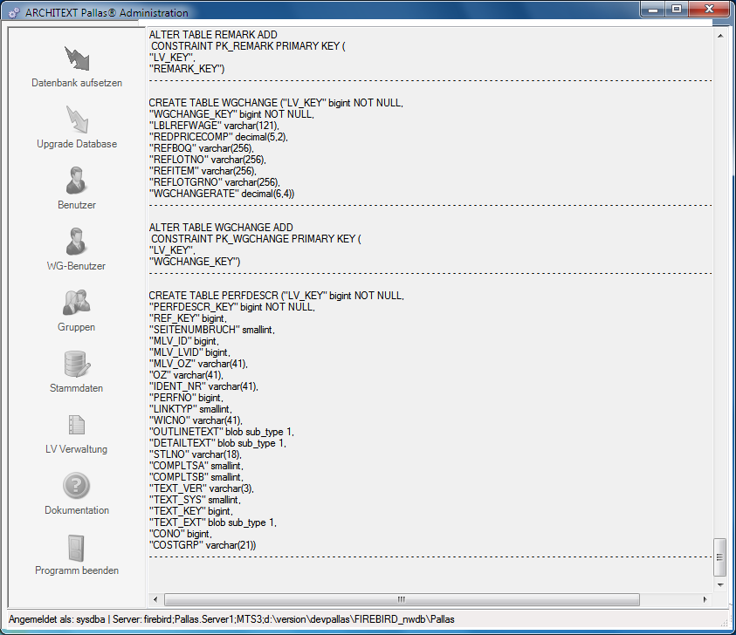Click the application gear icon in title bar
Screen dimensions: 736x635
click(x=14, y=13)
